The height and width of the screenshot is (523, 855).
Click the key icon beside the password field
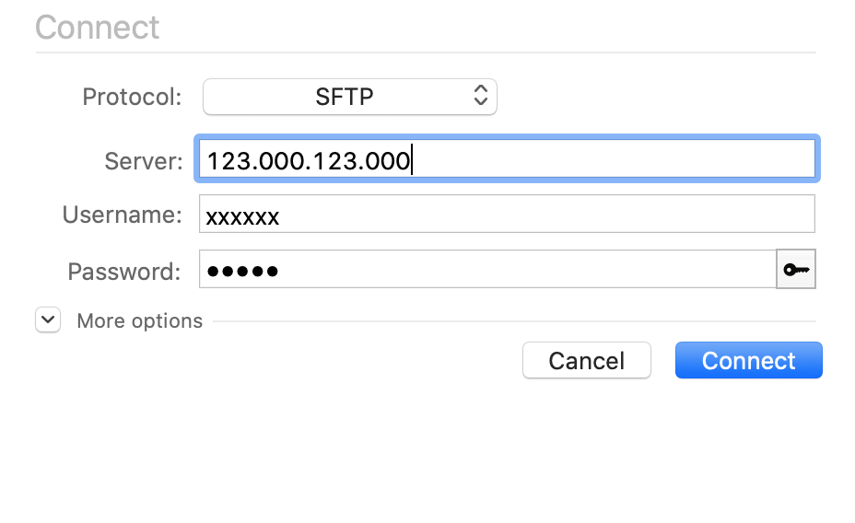pyautogui.click(x=796, y=270)
